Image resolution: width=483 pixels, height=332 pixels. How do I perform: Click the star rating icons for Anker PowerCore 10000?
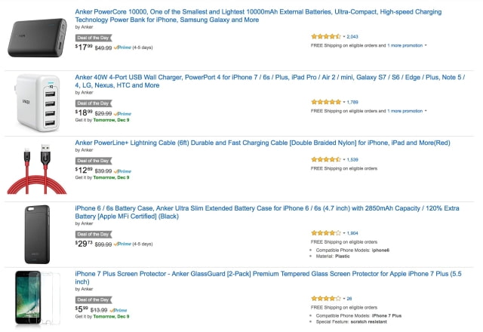(x=325, y=36)
